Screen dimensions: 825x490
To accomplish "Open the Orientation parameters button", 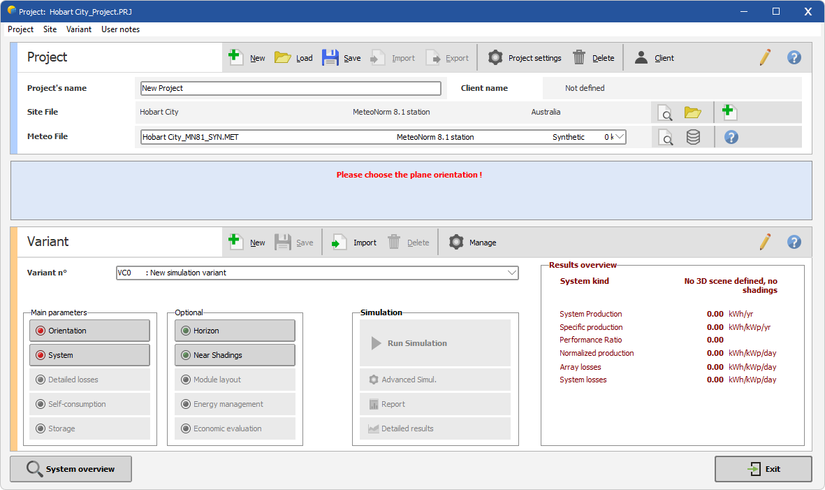I will [89, 331].
